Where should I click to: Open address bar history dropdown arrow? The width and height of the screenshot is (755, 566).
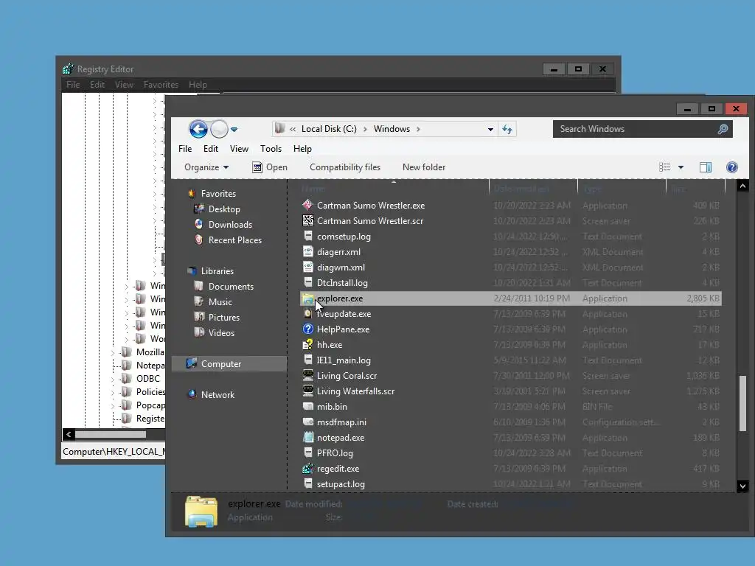490,129
